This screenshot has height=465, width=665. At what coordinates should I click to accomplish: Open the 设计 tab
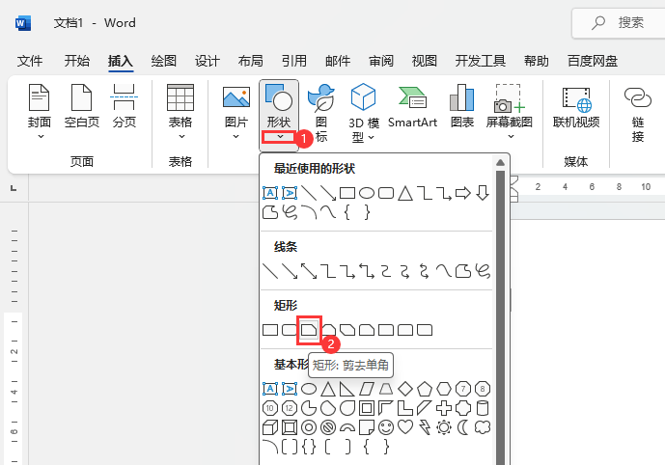click(207, 61)
